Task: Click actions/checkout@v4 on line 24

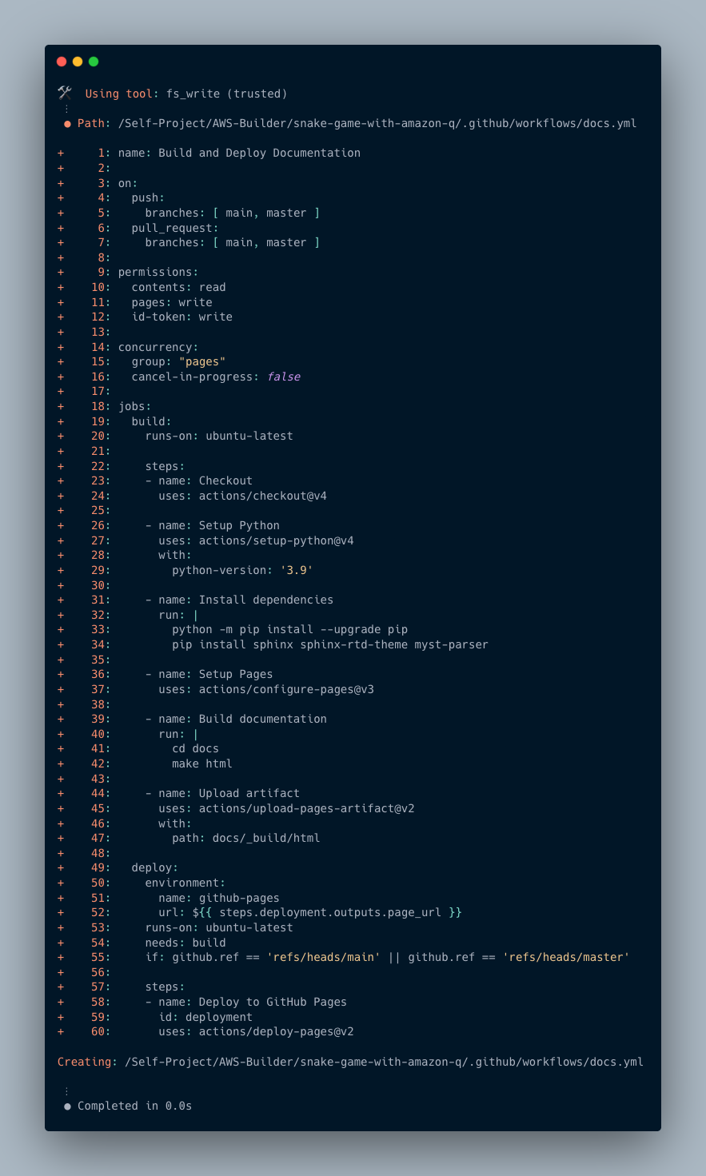Action: (x=263, y=496)
